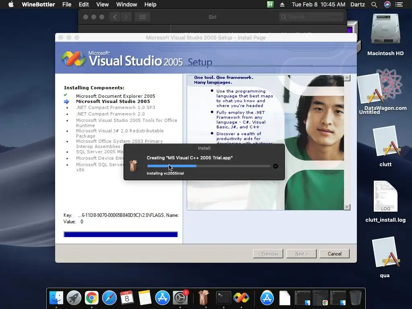The image size is (412, 309).
Task: Select clutt_install.log file on desktop
Action: 385,202
